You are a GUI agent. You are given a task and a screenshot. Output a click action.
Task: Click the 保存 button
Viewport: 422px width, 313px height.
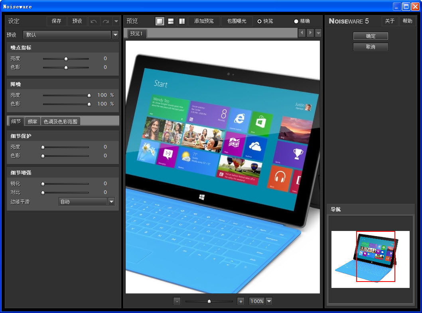(x=56, y=21)
